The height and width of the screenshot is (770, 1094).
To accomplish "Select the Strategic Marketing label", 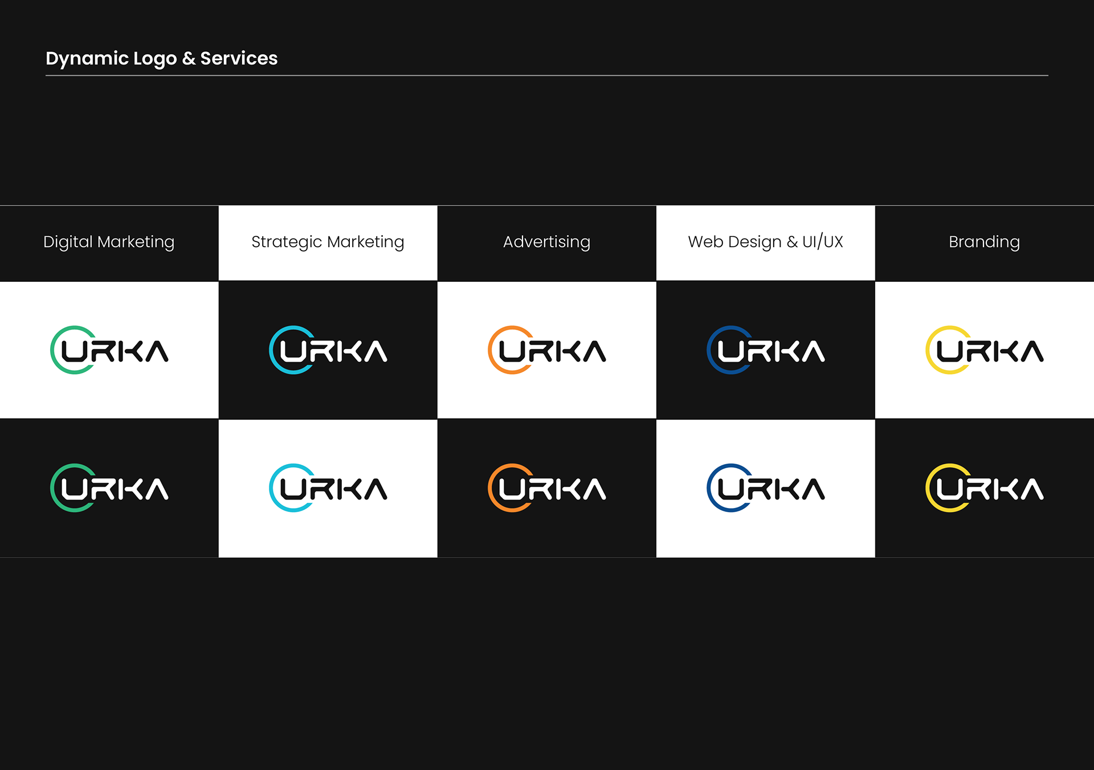I will [x=328, y=242].
